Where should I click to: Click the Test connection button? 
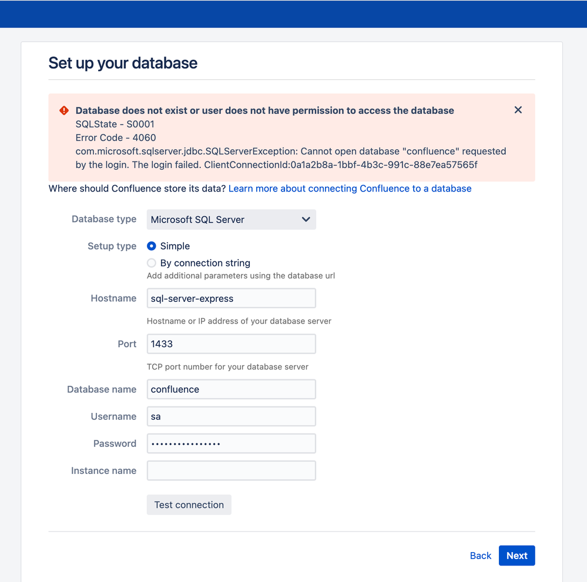(189, 504)
